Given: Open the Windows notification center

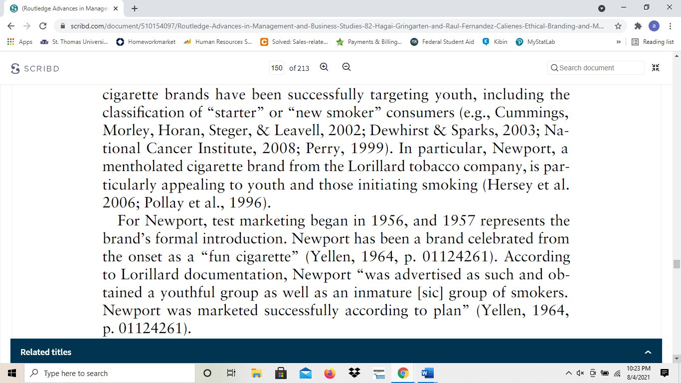Looking at the screenshot, I should tap(664, 373).
